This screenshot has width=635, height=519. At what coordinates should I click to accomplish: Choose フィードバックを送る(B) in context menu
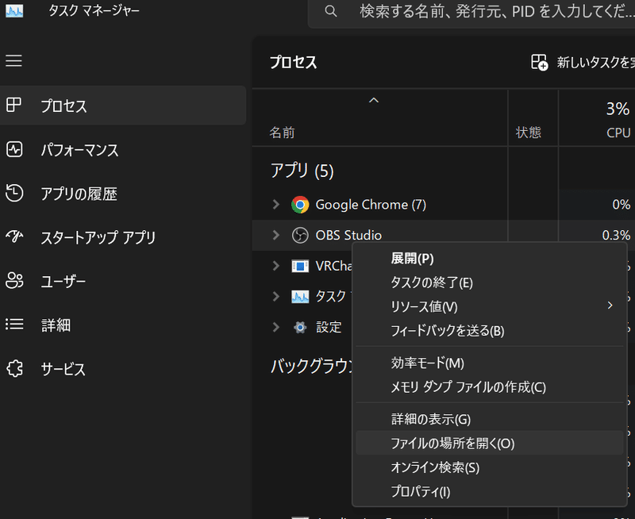[489, 331]
